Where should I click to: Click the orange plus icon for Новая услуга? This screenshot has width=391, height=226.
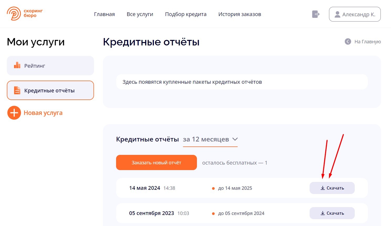14,113
